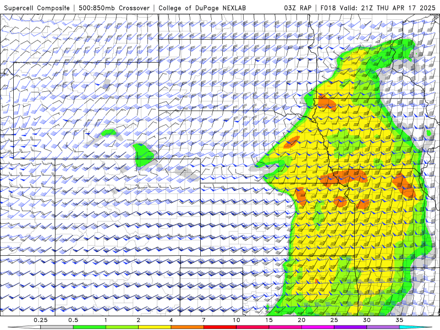Click the "03Z RAP" model run label
The height and width of the screenshot is (330, 440).
point(298,8)
